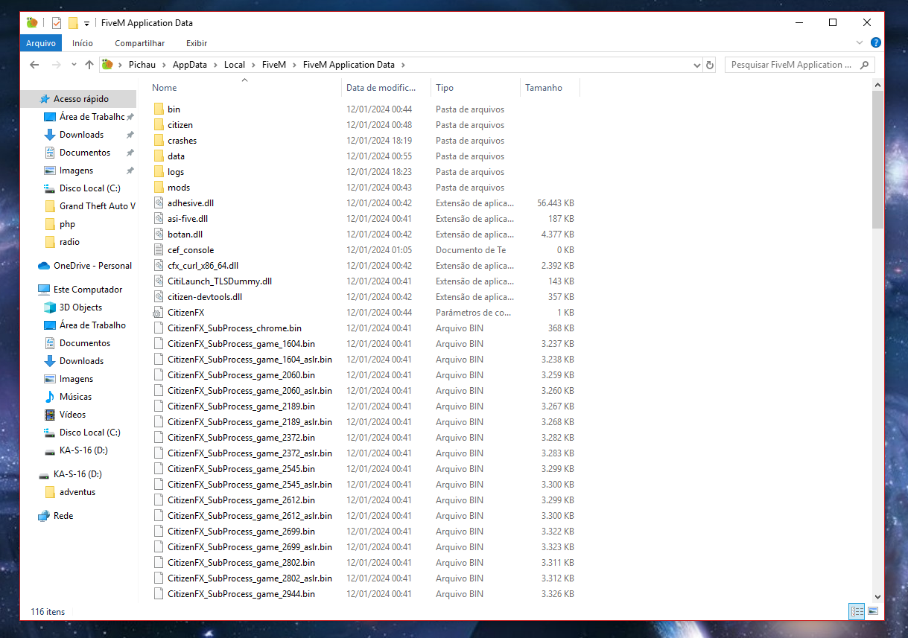Click the Documentos icon under Acesso rápido
908x638 pixels.
click(x=50, y=153)
